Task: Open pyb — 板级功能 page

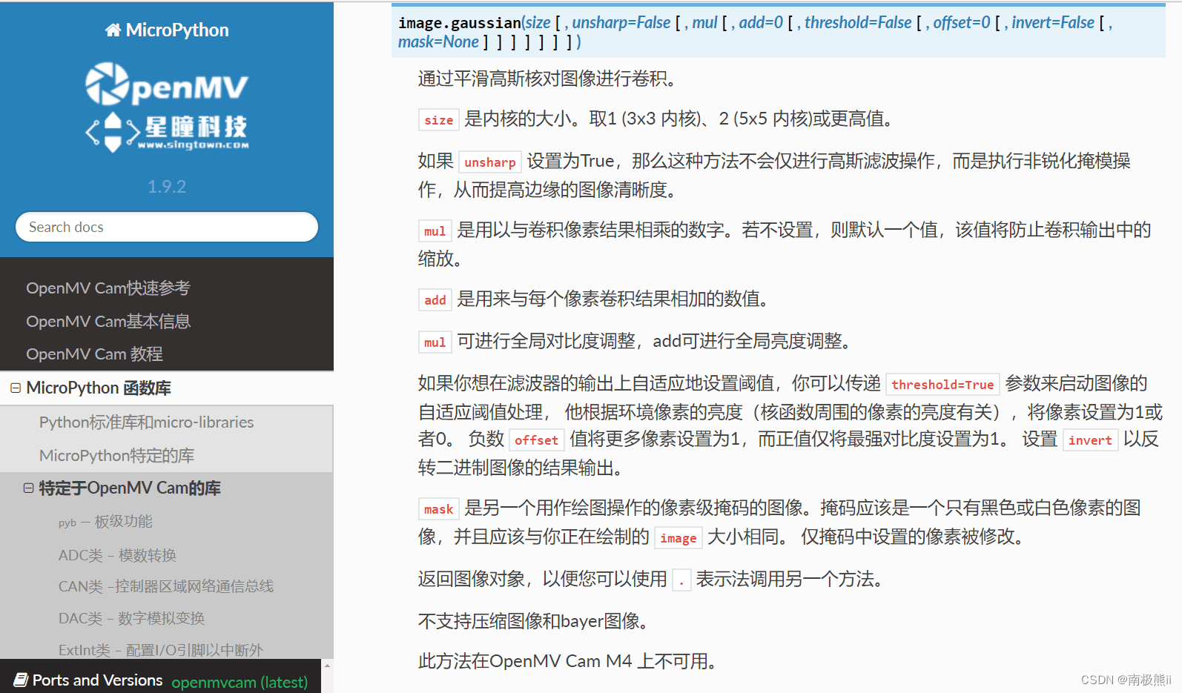Action: (105, 521)
